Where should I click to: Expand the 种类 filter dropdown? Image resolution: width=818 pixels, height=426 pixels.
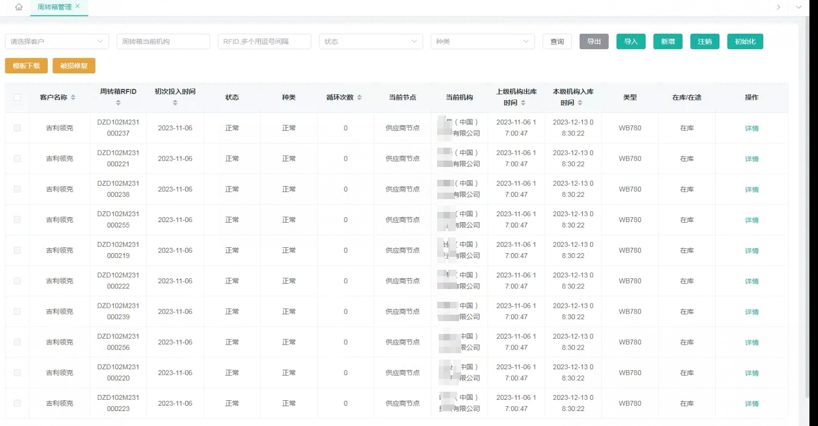tap(483, 41)
